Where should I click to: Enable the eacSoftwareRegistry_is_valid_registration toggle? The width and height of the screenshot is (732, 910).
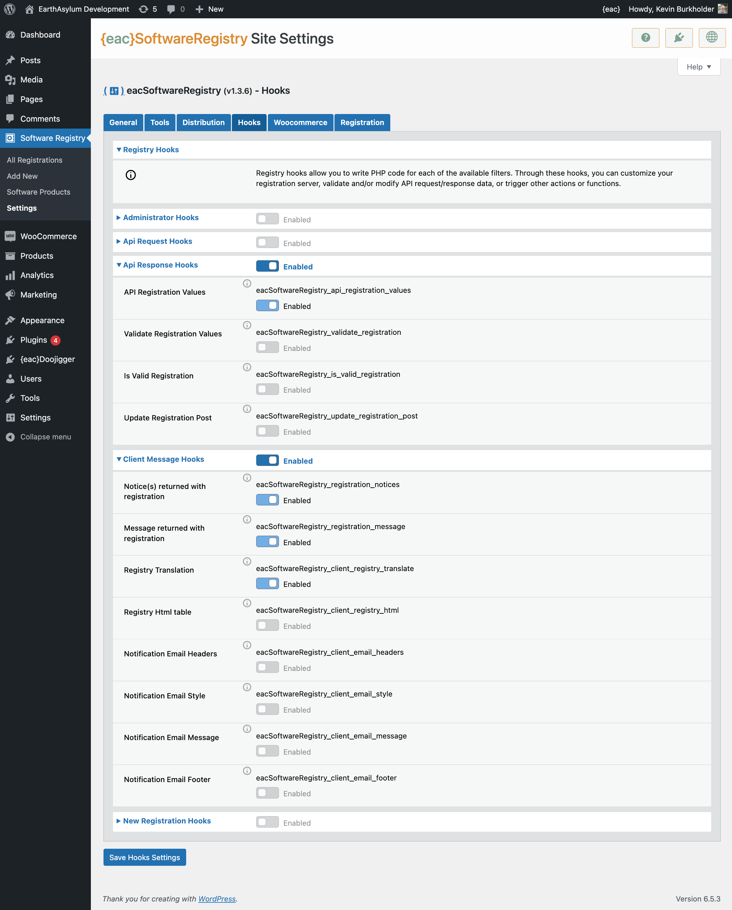coord(267,389)
